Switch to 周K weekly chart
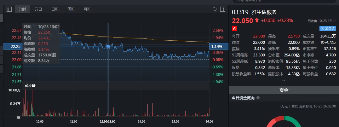The width and height of the screenshot is (339, 127). 71,9
